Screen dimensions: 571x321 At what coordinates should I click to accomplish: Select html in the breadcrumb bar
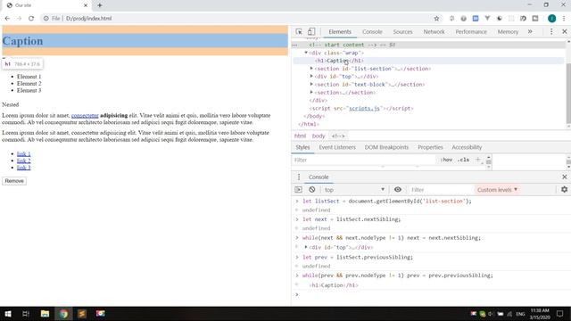coord(300,136)
